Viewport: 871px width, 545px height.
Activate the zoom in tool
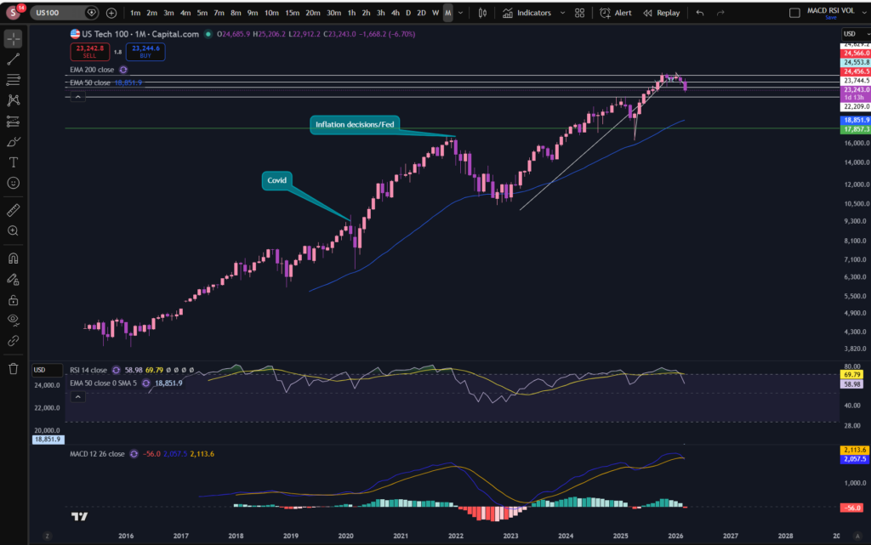pyautogui.click(x=14, y=230)
